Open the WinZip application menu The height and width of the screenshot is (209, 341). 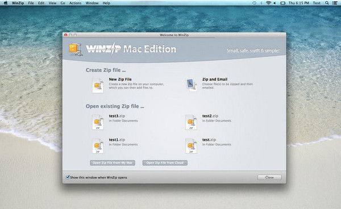18,3
